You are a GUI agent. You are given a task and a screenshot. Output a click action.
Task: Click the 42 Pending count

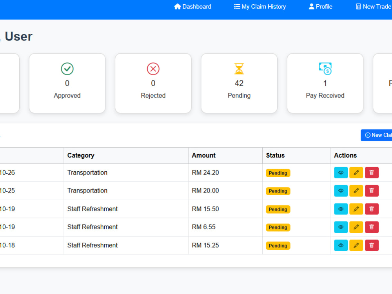coord(239,83)
